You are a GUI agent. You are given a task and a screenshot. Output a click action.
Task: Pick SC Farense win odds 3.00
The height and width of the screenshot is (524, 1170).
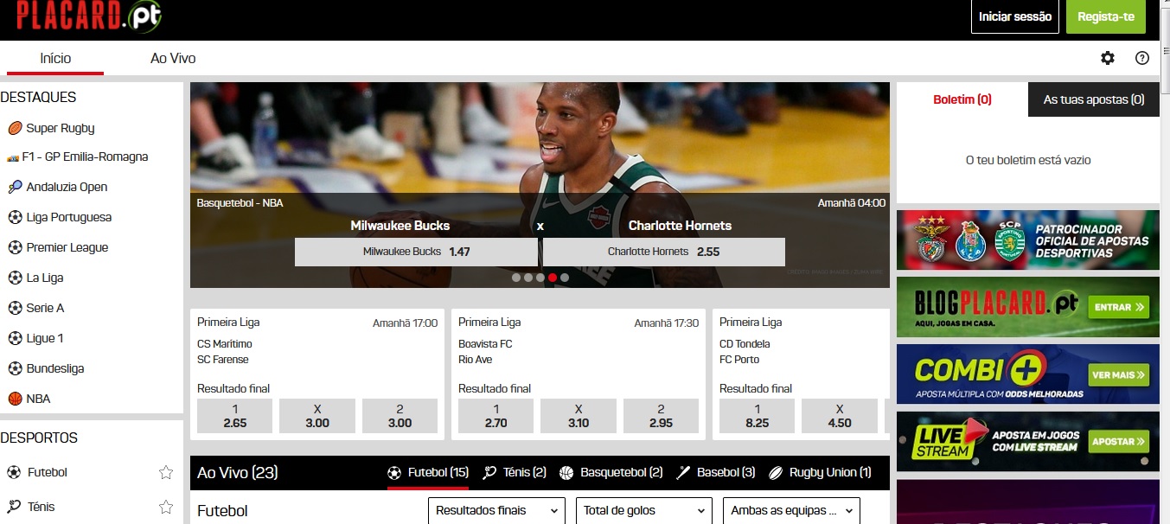pos(400,416)
